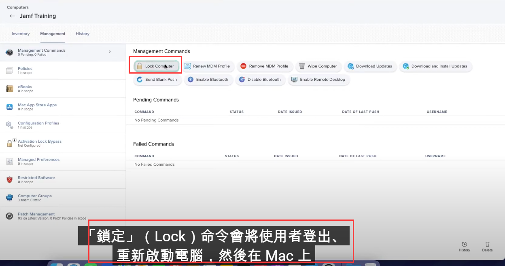The height and width of the screenshot is (266, 505).
Task: Open eBooks in the sidebar
Action: click(x=63, y=89)
